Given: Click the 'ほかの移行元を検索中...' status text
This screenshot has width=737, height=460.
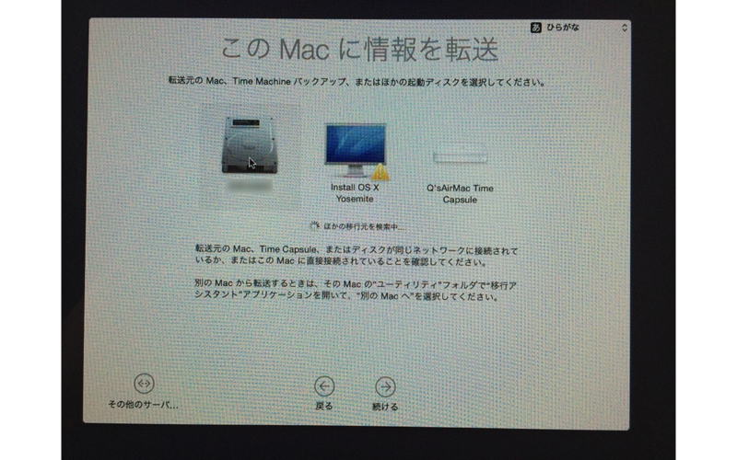Looking at the screenshot, I should pyautogui.click(x=364, y=226).
